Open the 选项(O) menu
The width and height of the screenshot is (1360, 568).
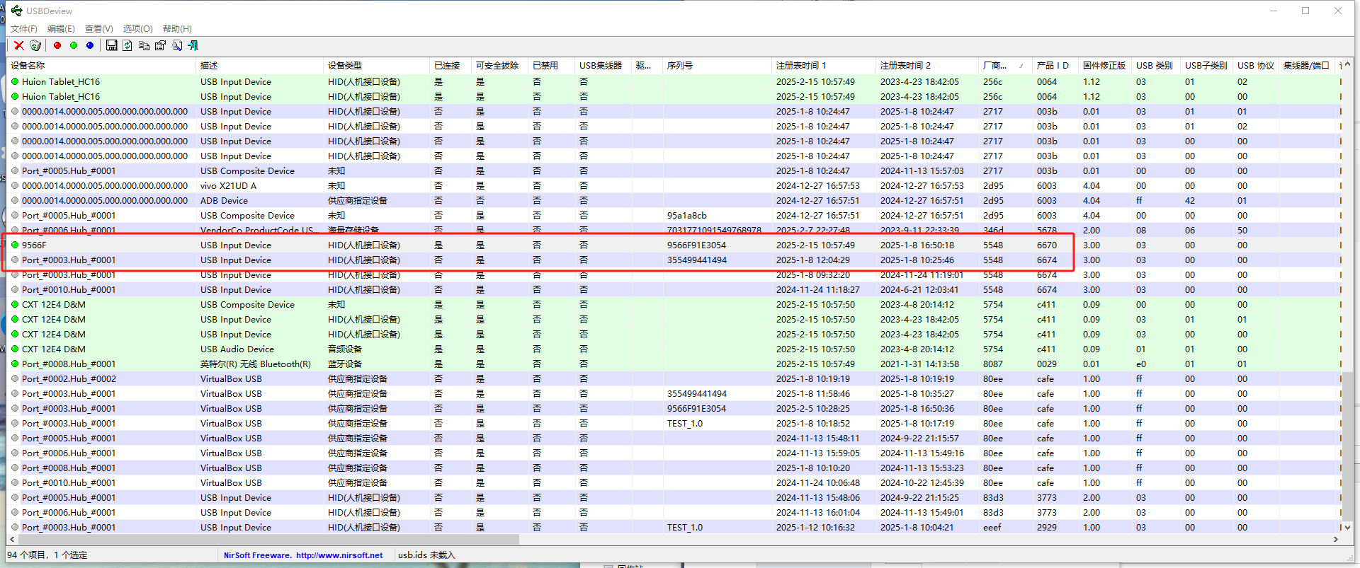point(137,29)
